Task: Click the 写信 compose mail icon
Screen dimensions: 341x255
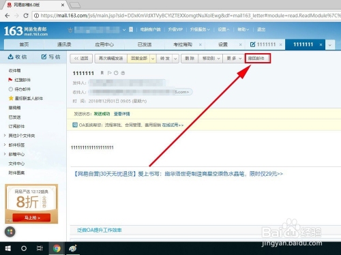Action: [x=44, y=57]
